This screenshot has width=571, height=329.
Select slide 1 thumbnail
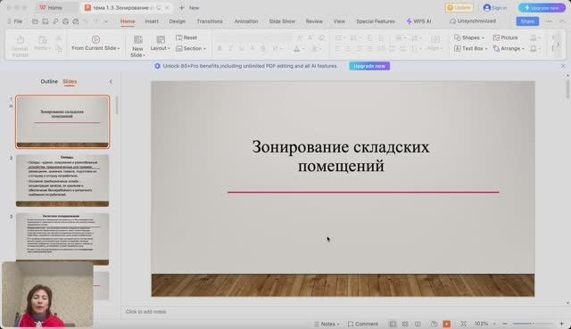[62, 121]
